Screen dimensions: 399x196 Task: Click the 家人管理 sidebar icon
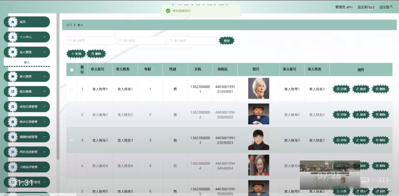12,76
